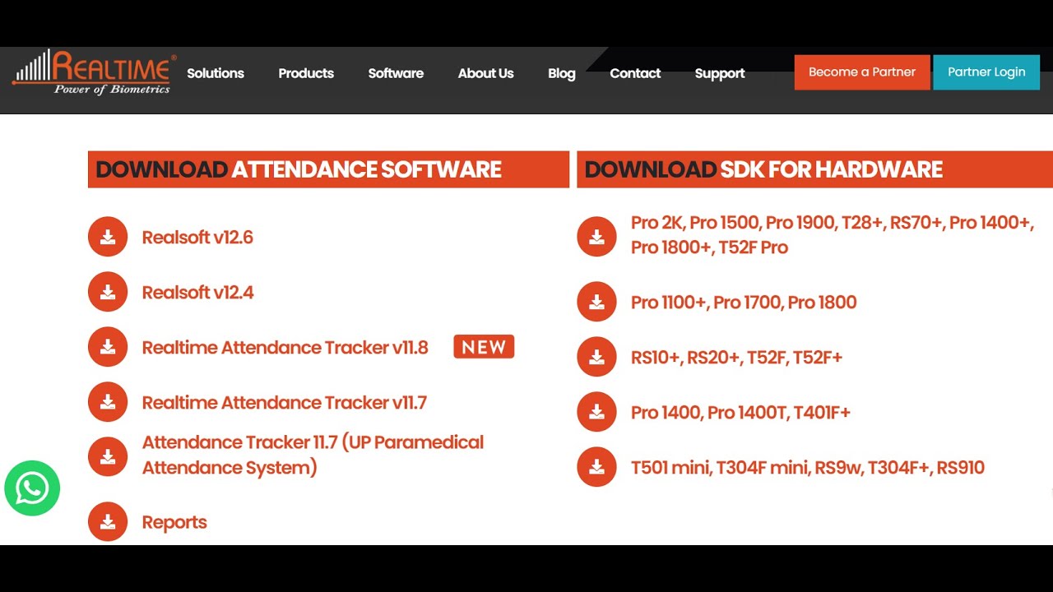
Task: Open Pro 1100+, Pro 1700 SDK link
Action: click(x=744, y=303)
